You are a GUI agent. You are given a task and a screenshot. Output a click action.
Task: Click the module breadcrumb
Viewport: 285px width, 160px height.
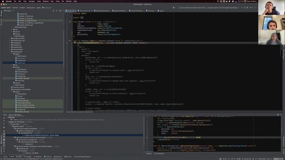(22, 8)
